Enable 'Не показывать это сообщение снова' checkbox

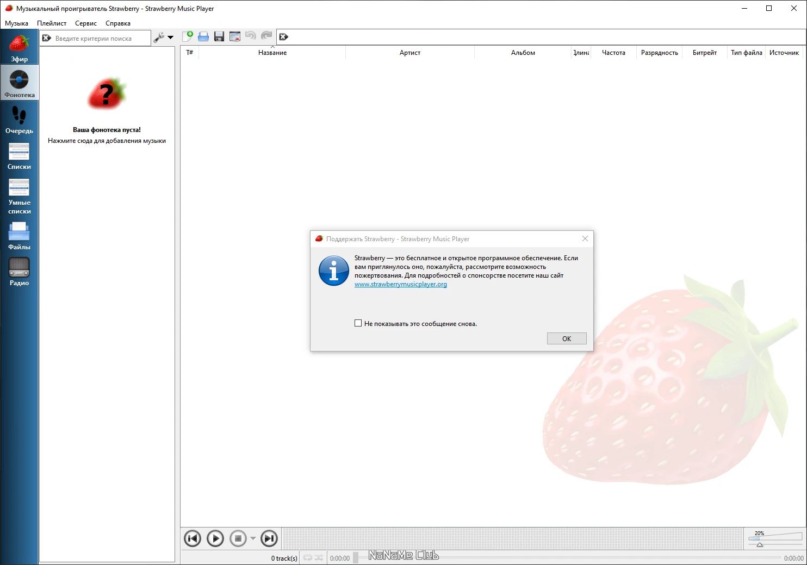[358, 323]
